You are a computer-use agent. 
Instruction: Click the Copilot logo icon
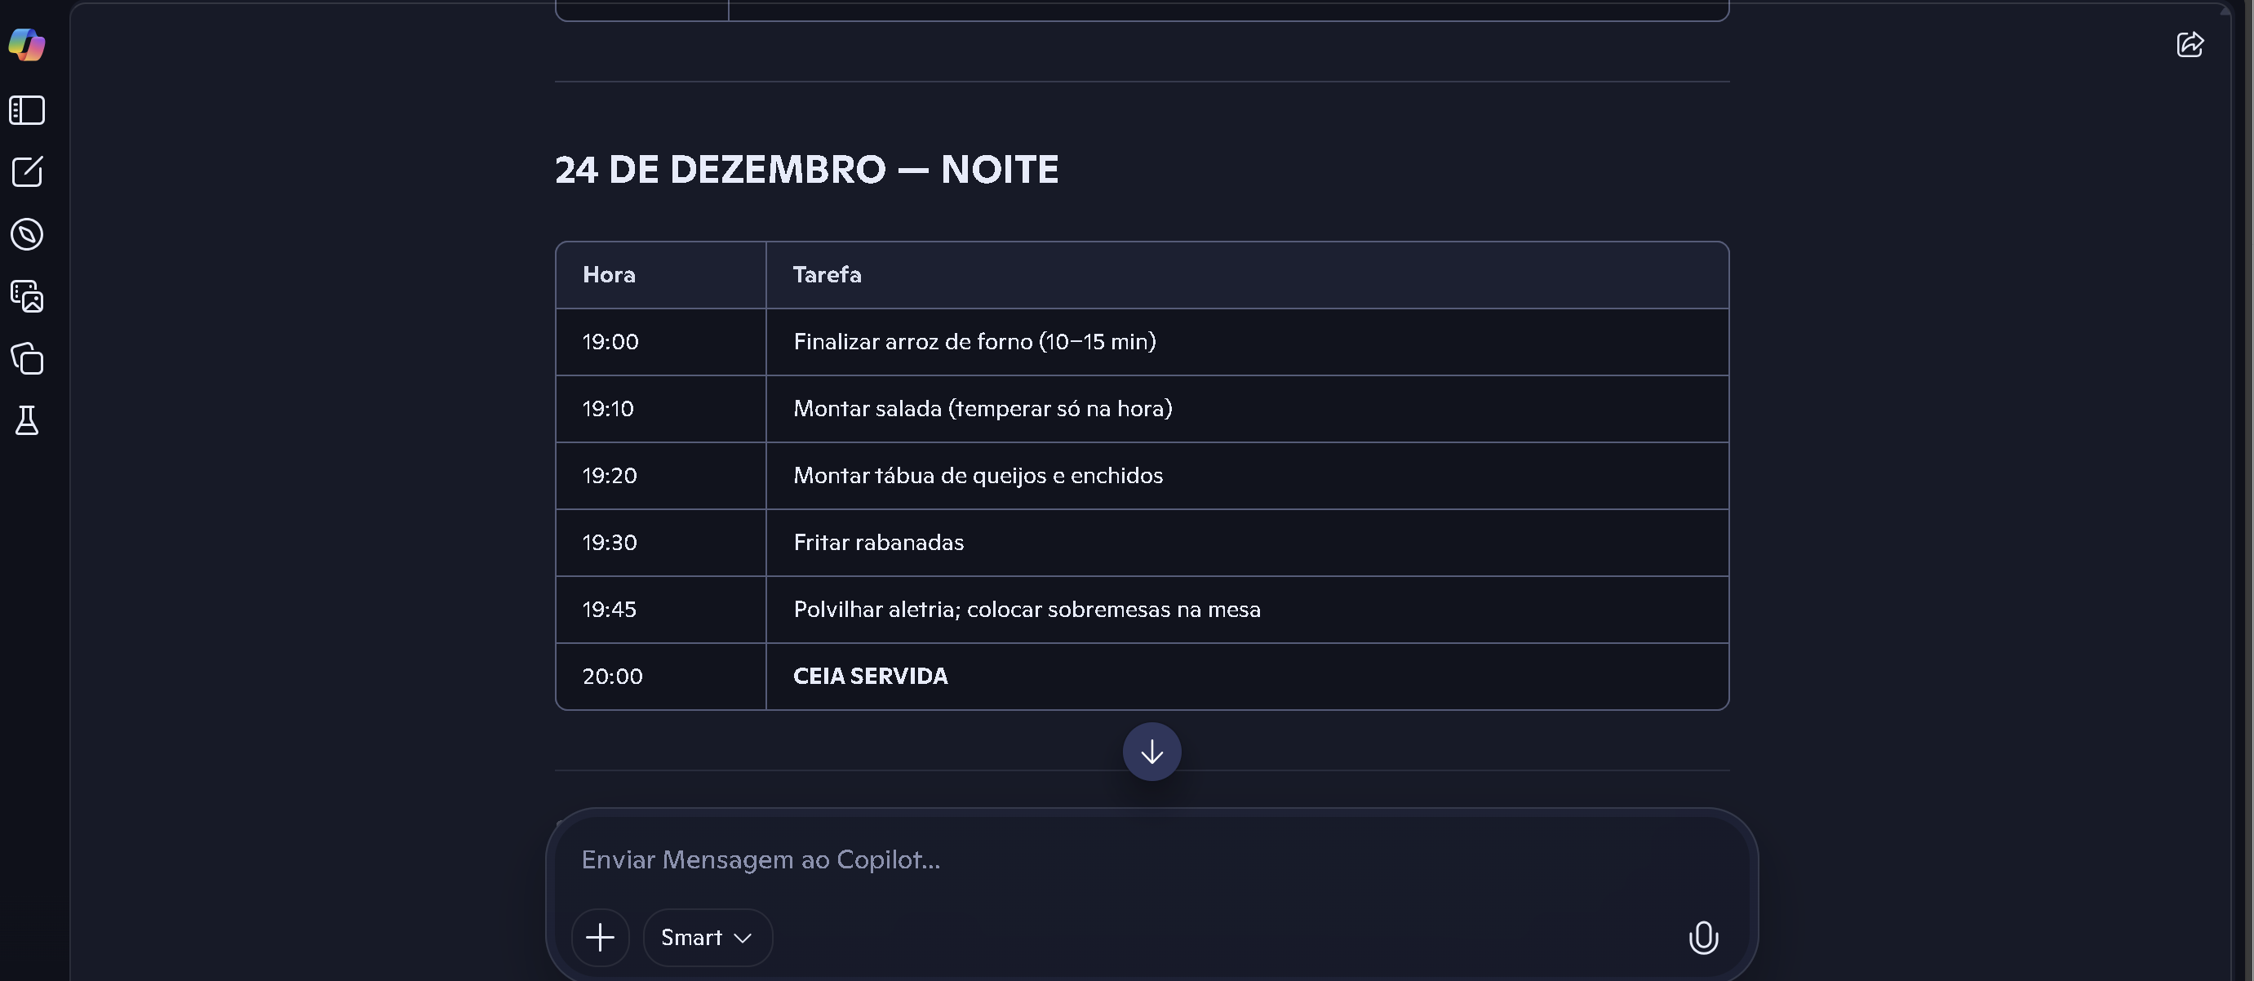[26, 45]
